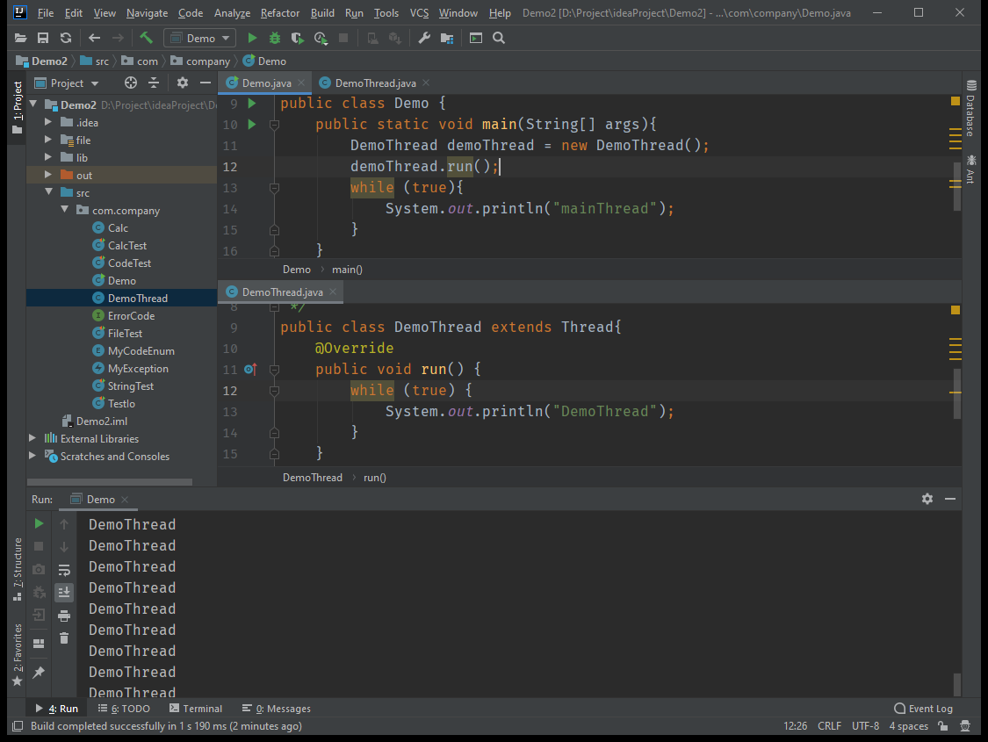Clear all console output with trash icon

click(64, 638)
